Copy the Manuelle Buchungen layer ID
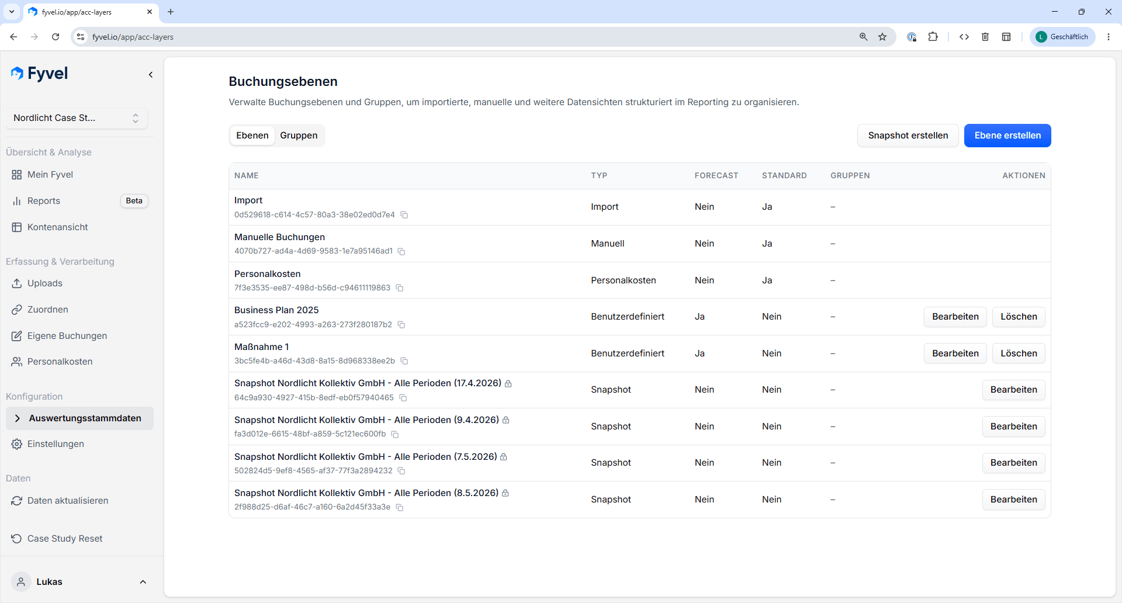The image size is (1122, 603). pyautogui.click(x=401, y=251)
